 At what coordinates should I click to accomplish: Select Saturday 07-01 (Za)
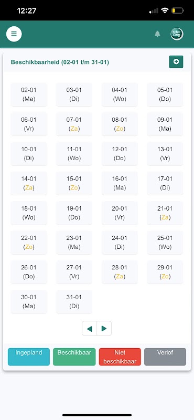coord(74,124)
